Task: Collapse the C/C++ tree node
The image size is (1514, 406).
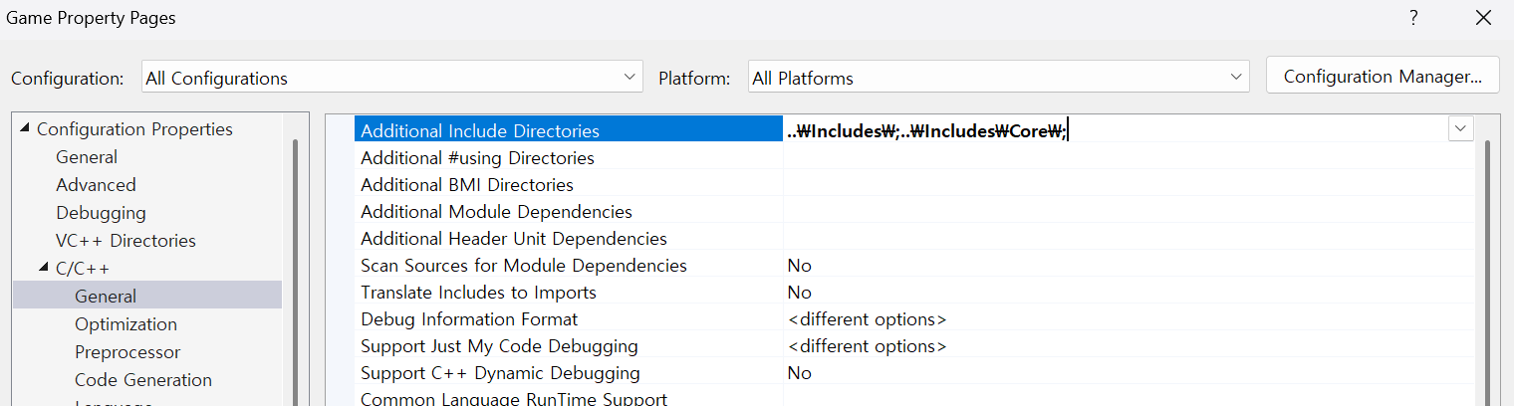Action: pyautogui.click(x=44, y=269)
